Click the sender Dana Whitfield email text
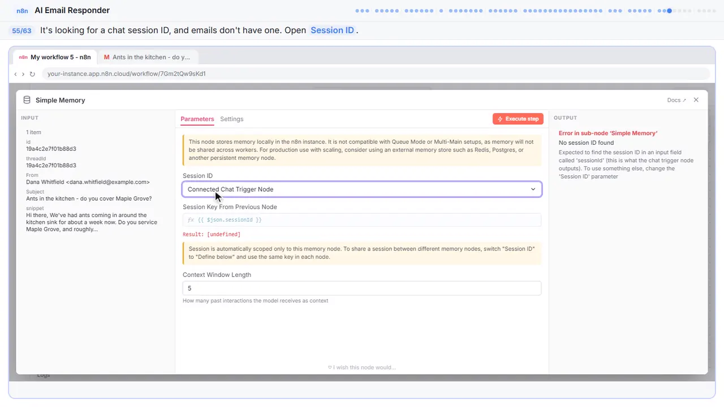Viewport: 724px width, 407px height. [88, 182]
